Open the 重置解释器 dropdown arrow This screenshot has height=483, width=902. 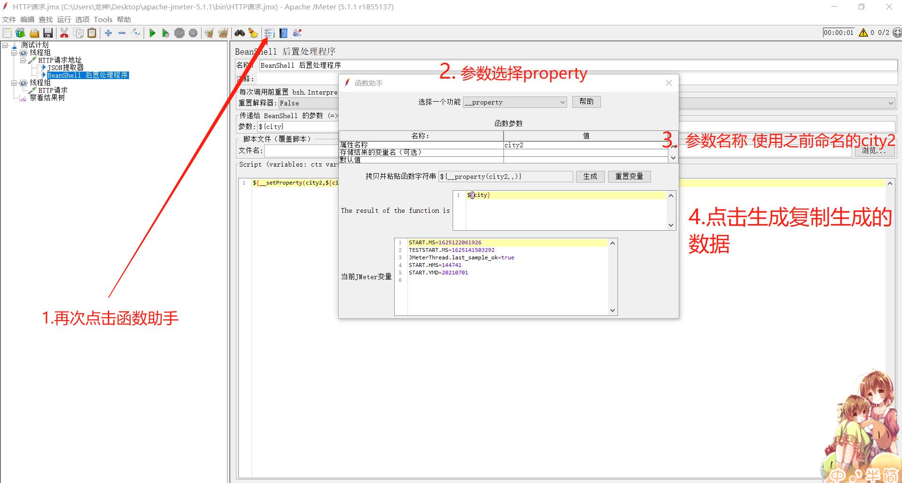891,103
